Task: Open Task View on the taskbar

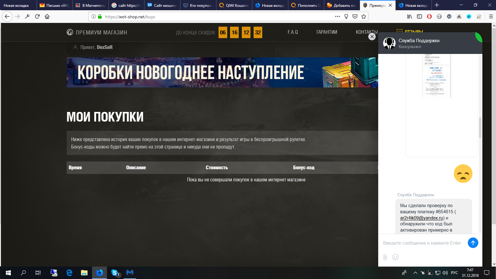Action: coord(38,273)
